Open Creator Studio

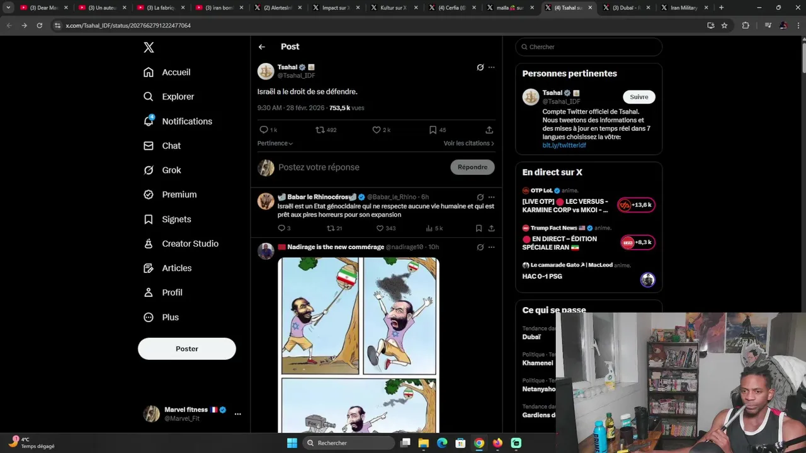tap(181, 244)
